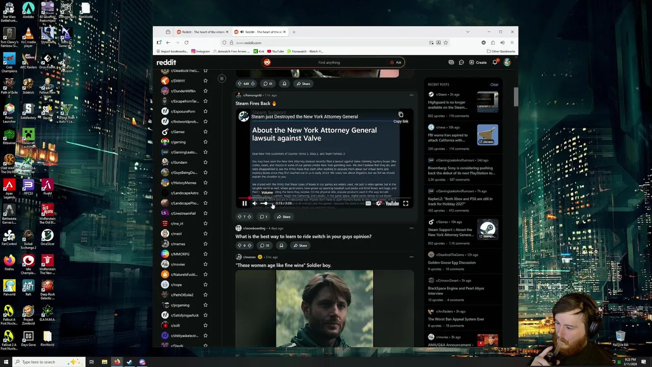Viewport: 652px width, 367px height.
Task: Open the YouTube player settings gear
Action: [378, 203]
